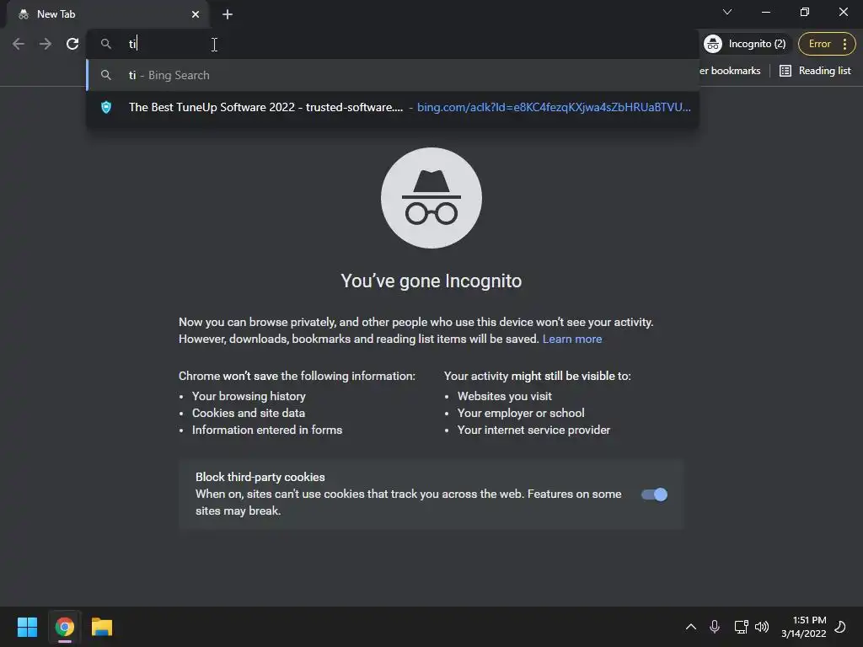Open the other bookmarks folder
Screen dimensions: 863x647
(x=730, y=71)
